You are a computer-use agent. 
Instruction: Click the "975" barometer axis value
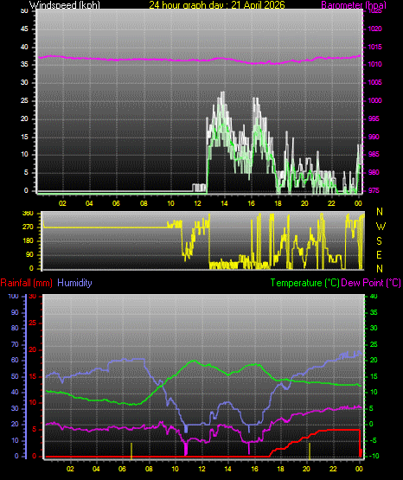(374, 191)
